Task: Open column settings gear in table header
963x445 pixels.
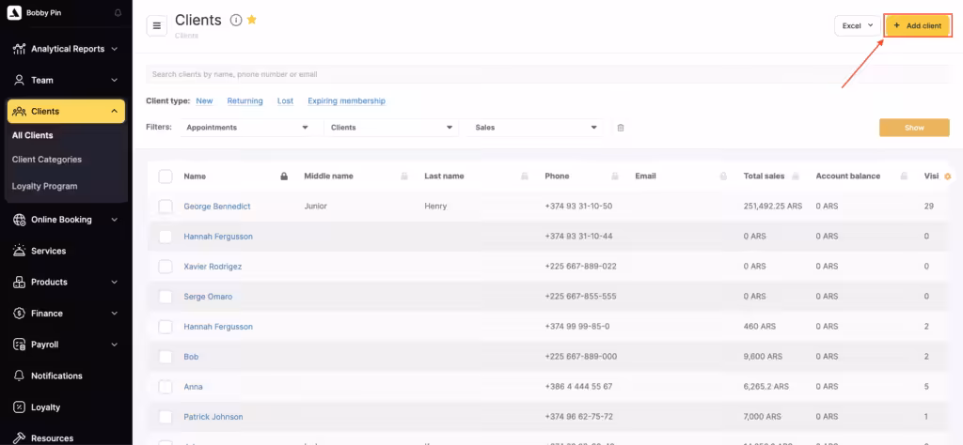Action: coord(947,176)
